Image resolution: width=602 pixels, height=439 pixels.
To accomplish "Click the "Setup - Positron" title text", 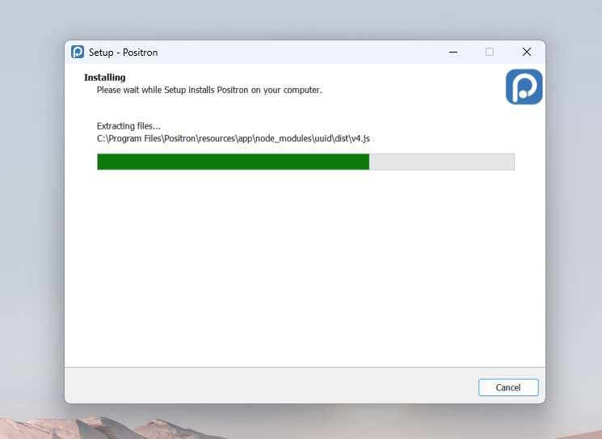I will (x=123, y=53).
